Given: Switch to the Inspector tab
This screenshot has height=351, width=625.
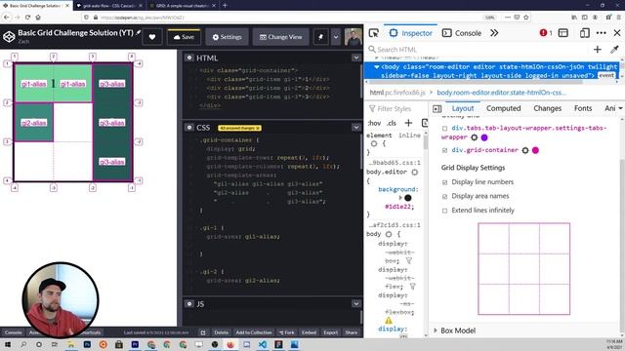Looking at the screenshot, I should (x=410, y=33).
